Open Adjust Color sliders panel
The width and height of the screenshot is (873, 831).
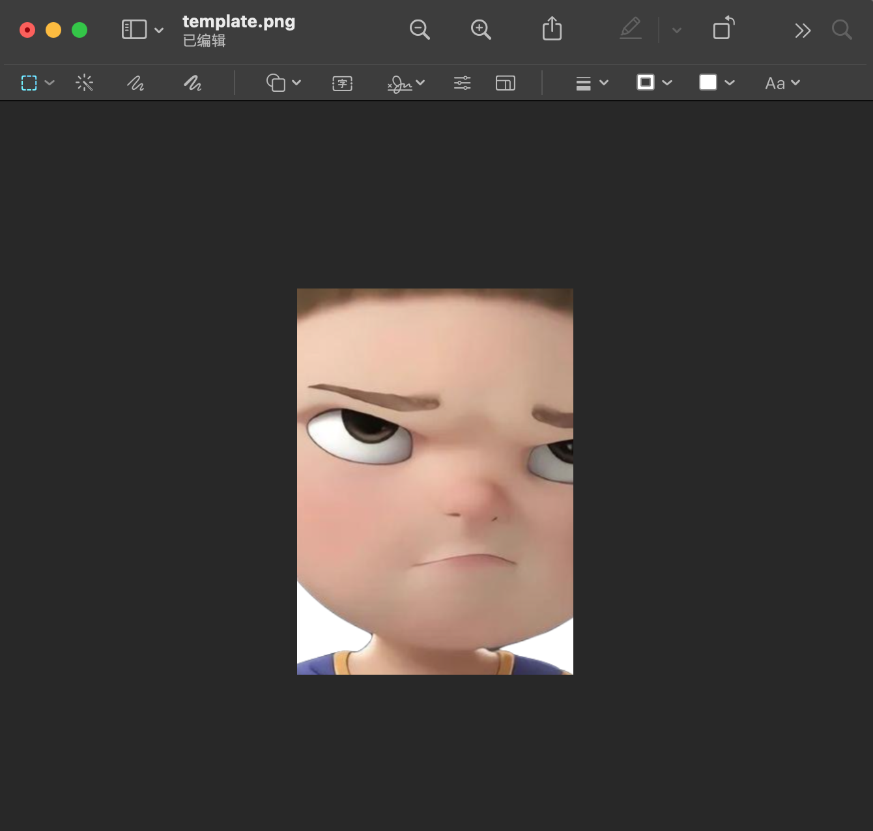click(463, 83)
